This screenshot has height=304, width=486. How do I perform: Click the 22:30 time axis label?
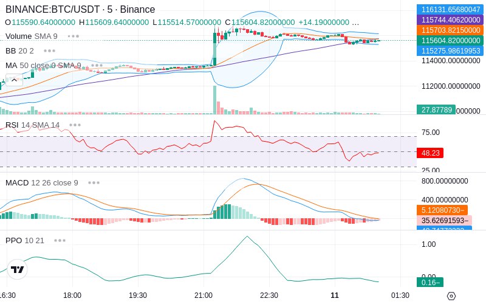click(269, 295)
